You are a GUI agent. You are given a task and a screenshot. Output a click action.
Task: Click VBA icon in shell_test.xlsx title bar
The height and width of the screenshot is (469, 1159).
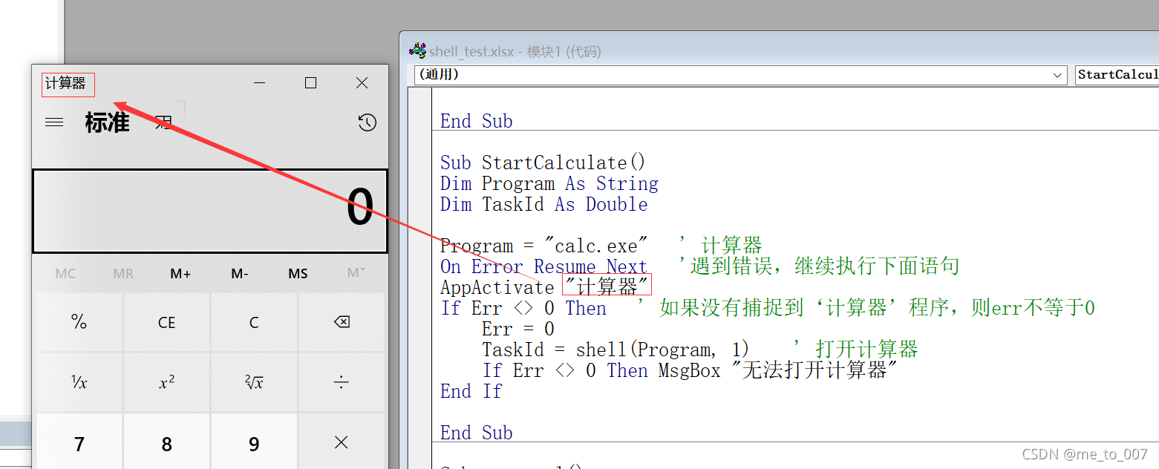click(418, 50)
